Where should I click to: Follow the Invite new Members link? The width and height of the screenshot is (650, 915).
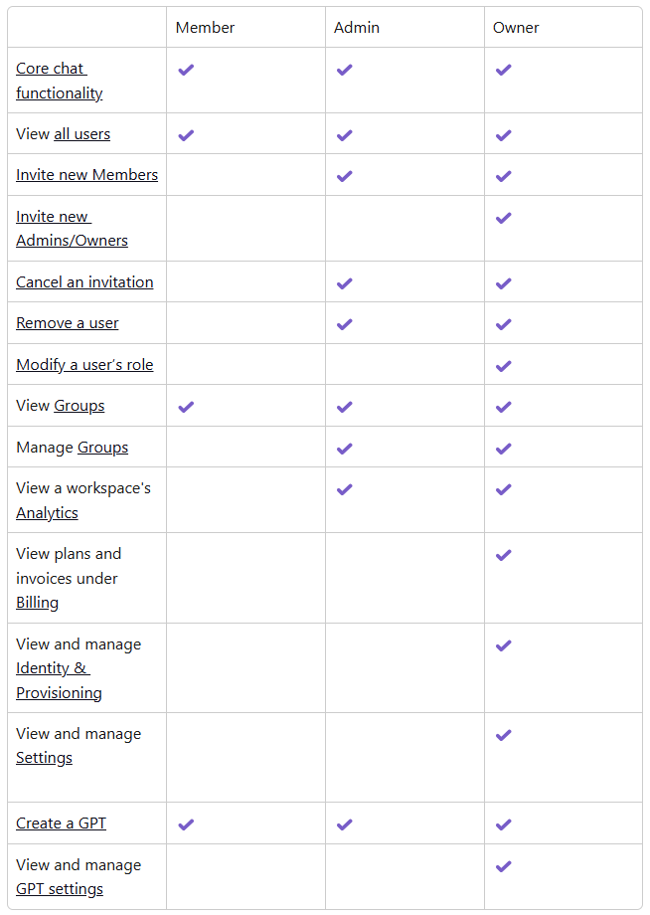(86, 175)
